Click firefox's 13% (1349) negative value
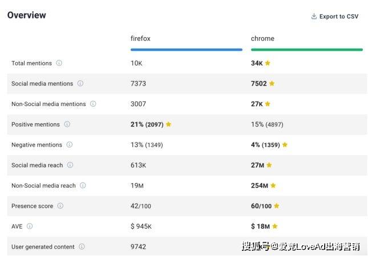 tap(147, 145)
